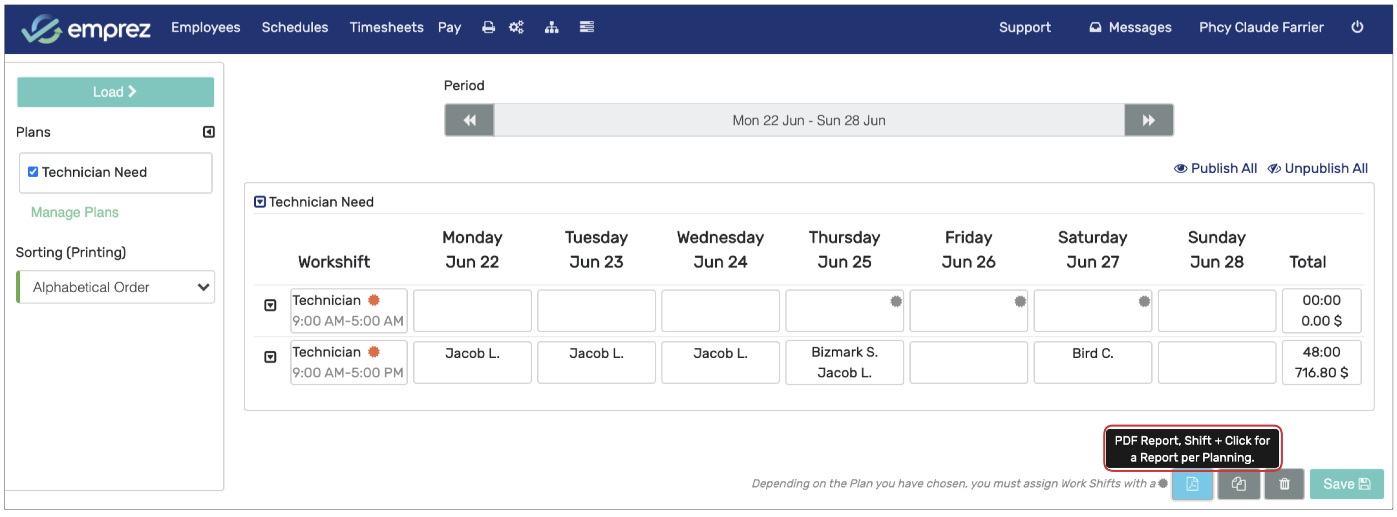This screenshot has width=1397, height=517.
Task: Open the list view icon in navbar
Action: click(586, 27)
